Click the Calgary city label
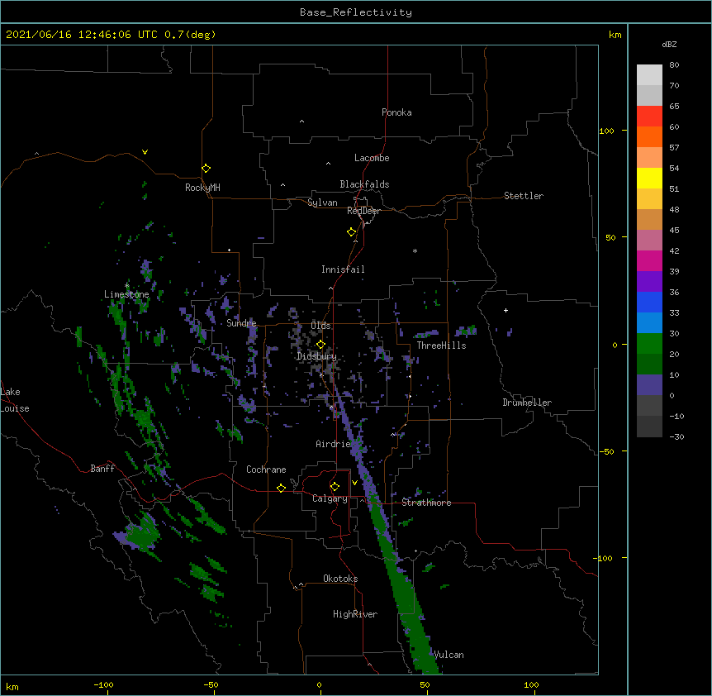 point(330,498)
